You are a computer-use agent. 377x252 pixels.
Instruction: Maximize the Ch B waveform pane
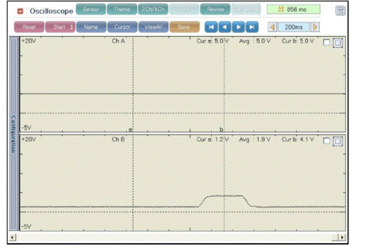[x=337, y=141]
